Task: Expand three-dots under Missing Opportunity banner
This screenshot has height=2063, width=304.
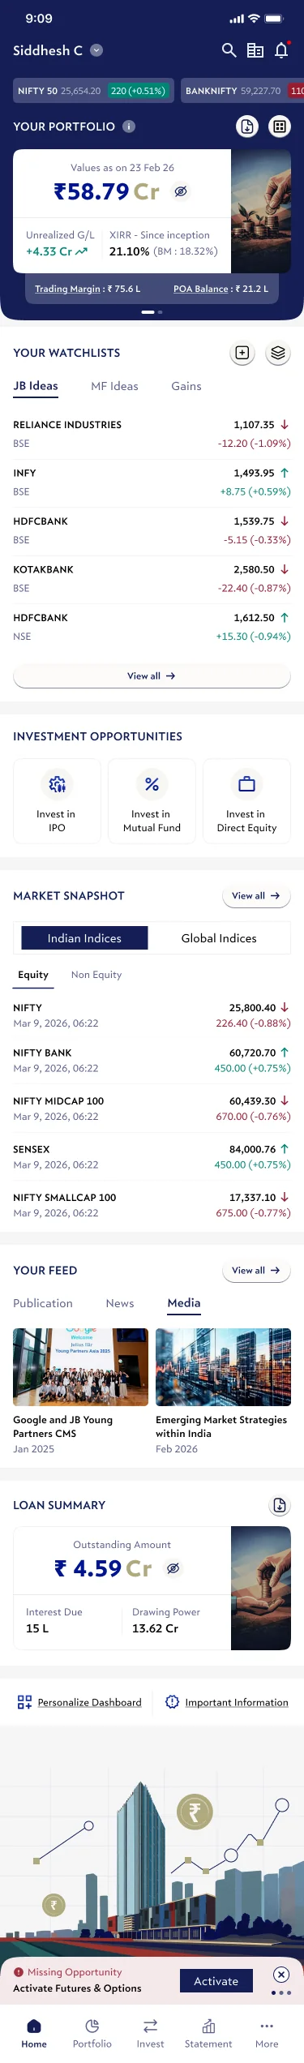Action: tap(281, 1992)
